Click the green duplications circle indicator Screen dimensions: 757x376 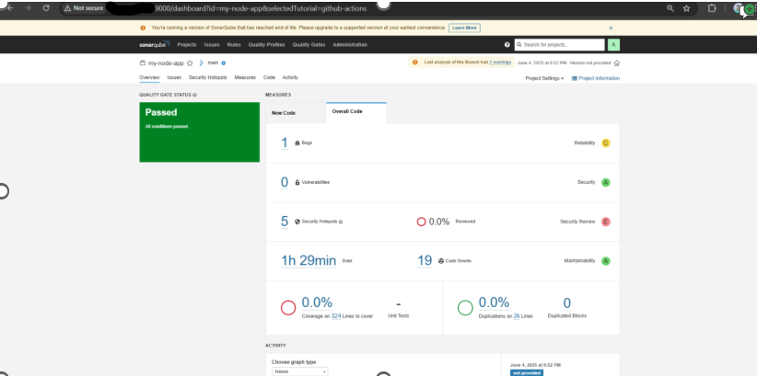465,308
